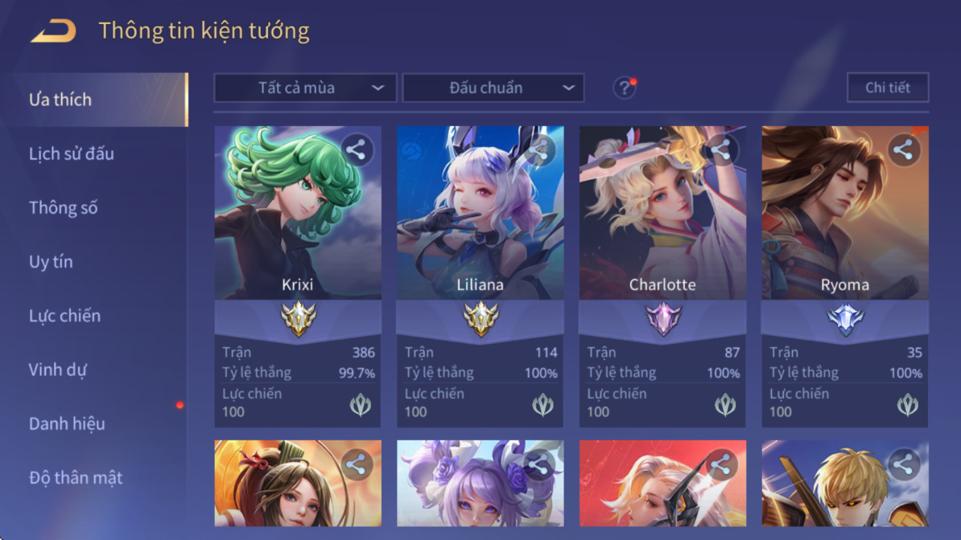Click the golden back arrow icon

pos(53,31)
